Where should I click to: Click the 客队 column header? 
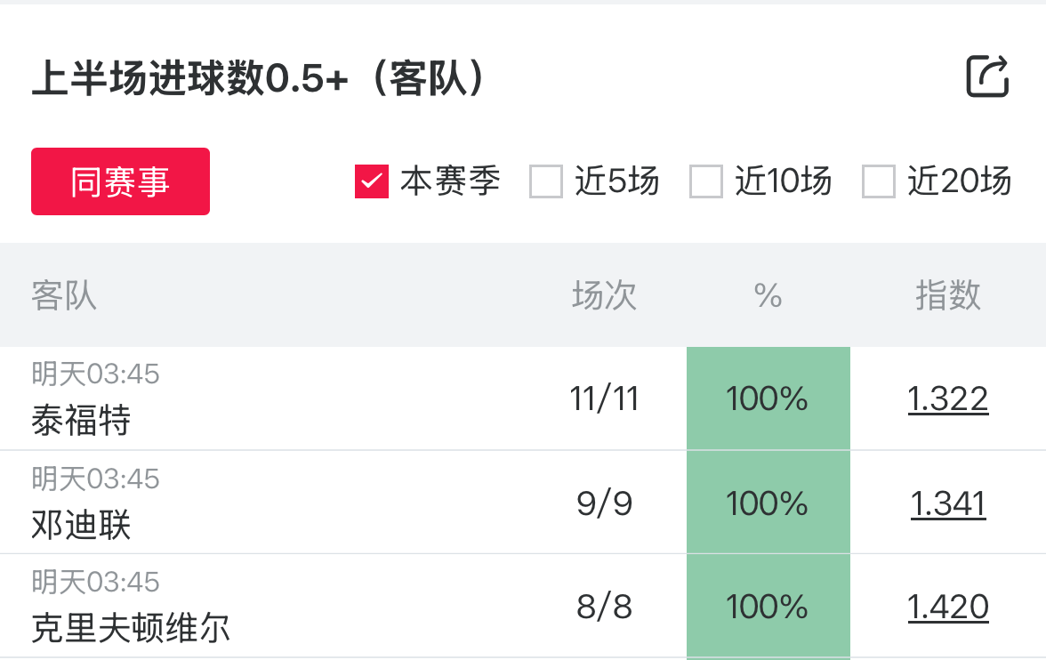(64, 294)
